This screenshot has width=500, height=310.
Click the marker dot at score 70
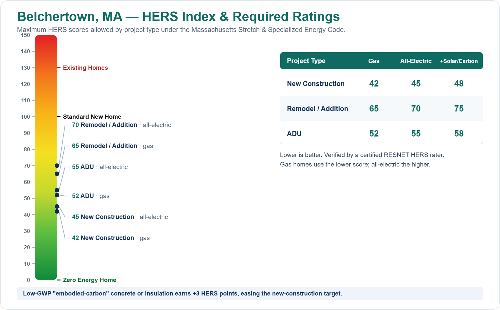(x=57, y=166)
